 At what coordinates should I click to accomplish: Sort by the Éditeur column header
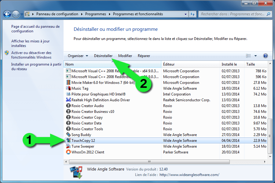pyautogui.click(x=190, y=64)
